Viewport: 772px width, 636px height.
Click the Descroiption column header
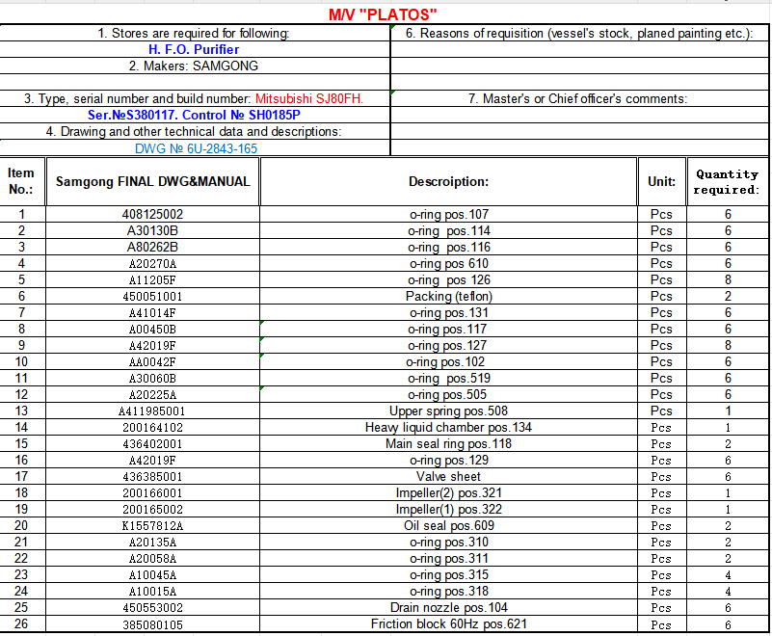pos(448,181)
